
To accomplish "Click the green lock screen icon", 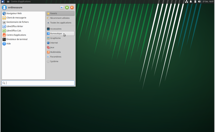I will point(67,7).
